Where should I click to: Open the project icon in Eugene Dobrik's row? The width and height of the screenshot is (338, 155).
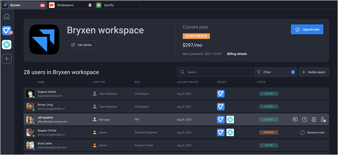(221, 94)
